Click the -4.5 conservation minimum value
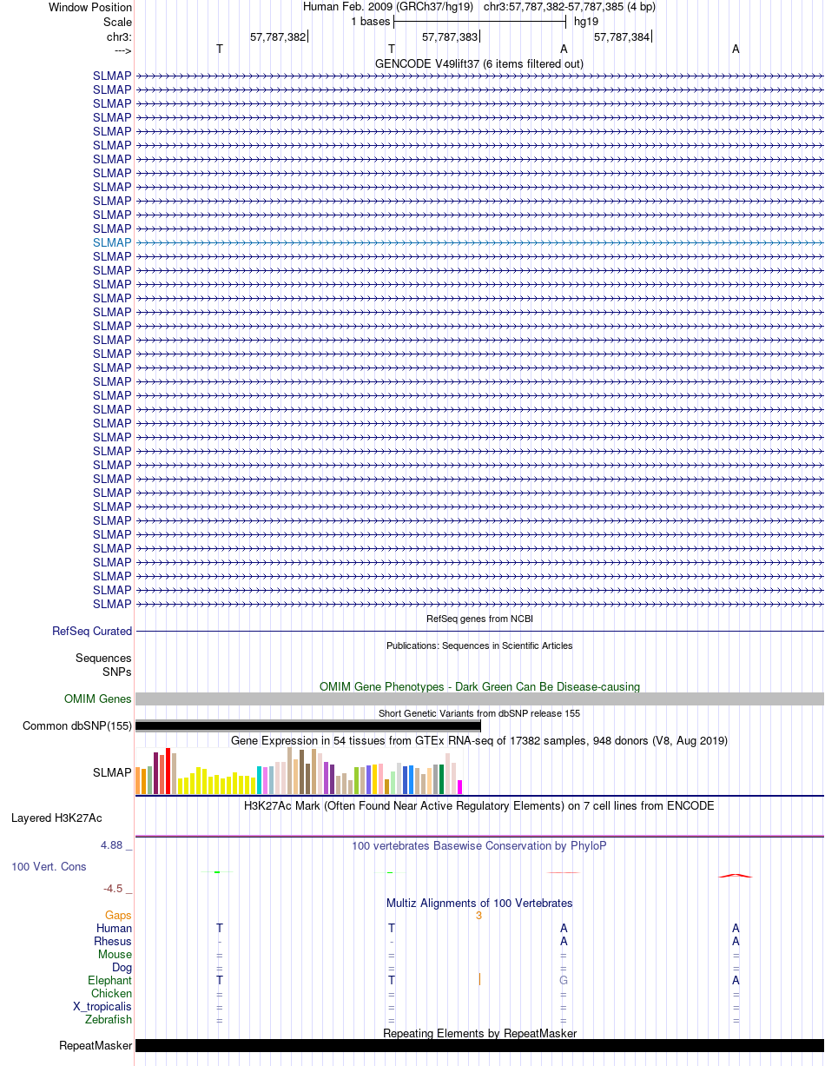This screenshot has width=825, height=1066. 115,888
